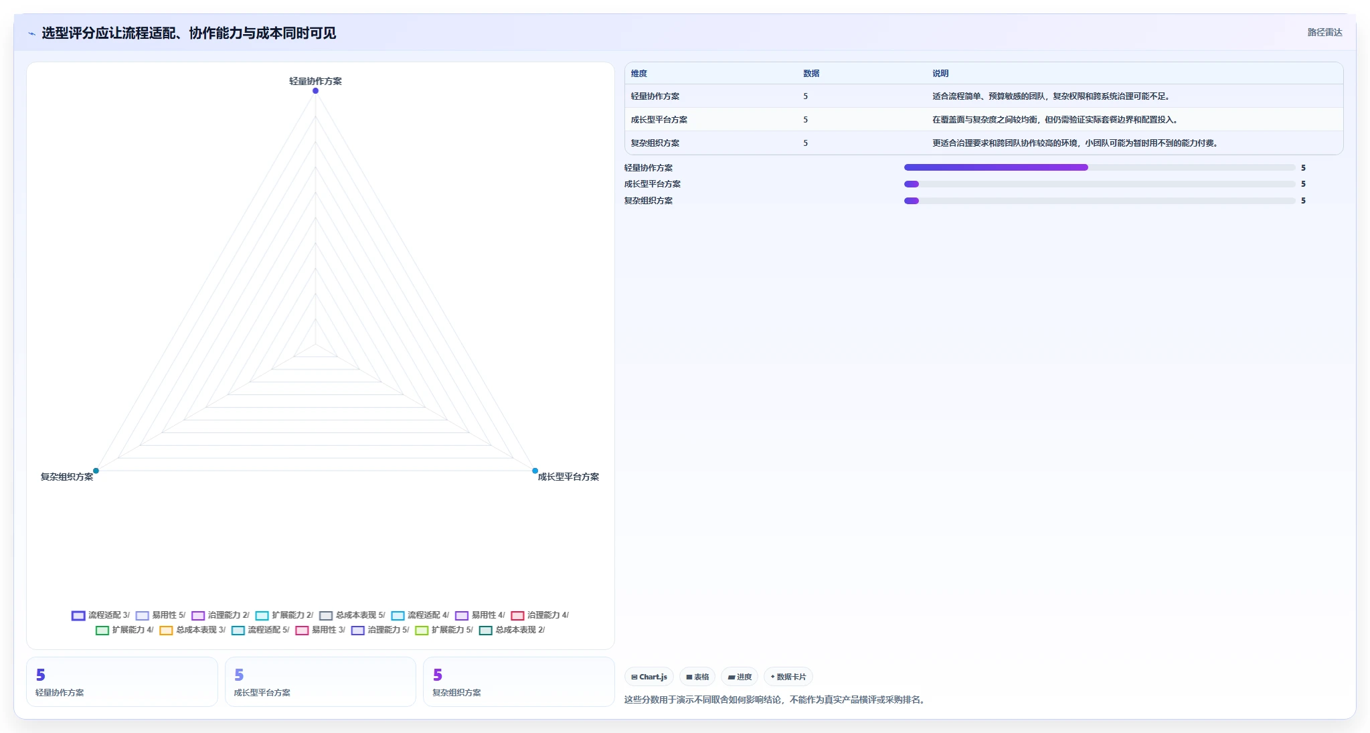Click the radar point at 成长型平台方案 vertex
This screenshot has width=1370, height=733.
[535, 471]
